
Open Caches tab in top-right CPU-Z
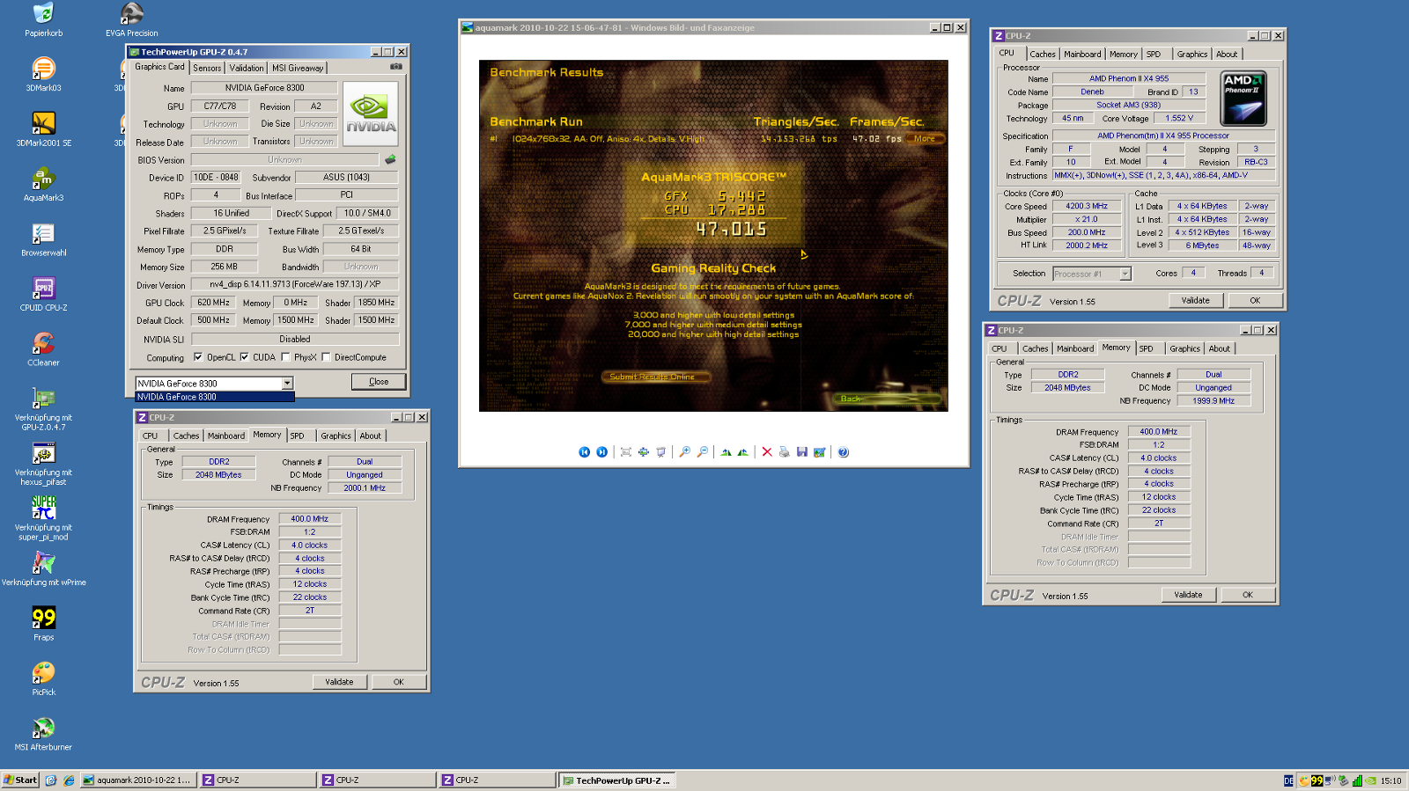point(1043,55)
